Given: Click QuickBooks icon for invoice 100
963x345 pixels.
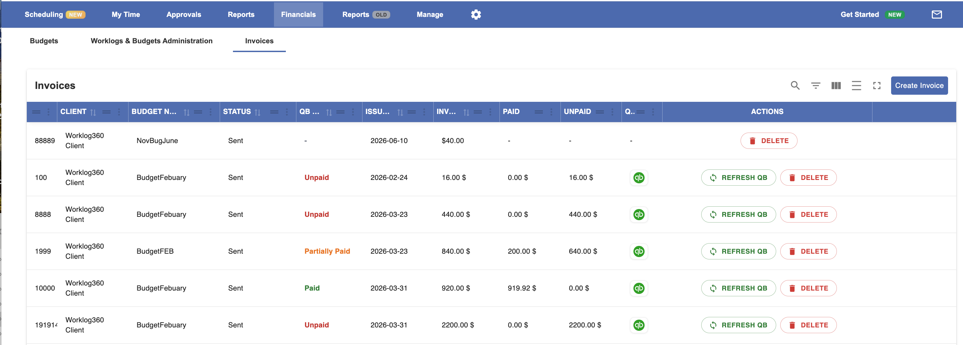Looking at the screenshot, I should pos(638,178).
